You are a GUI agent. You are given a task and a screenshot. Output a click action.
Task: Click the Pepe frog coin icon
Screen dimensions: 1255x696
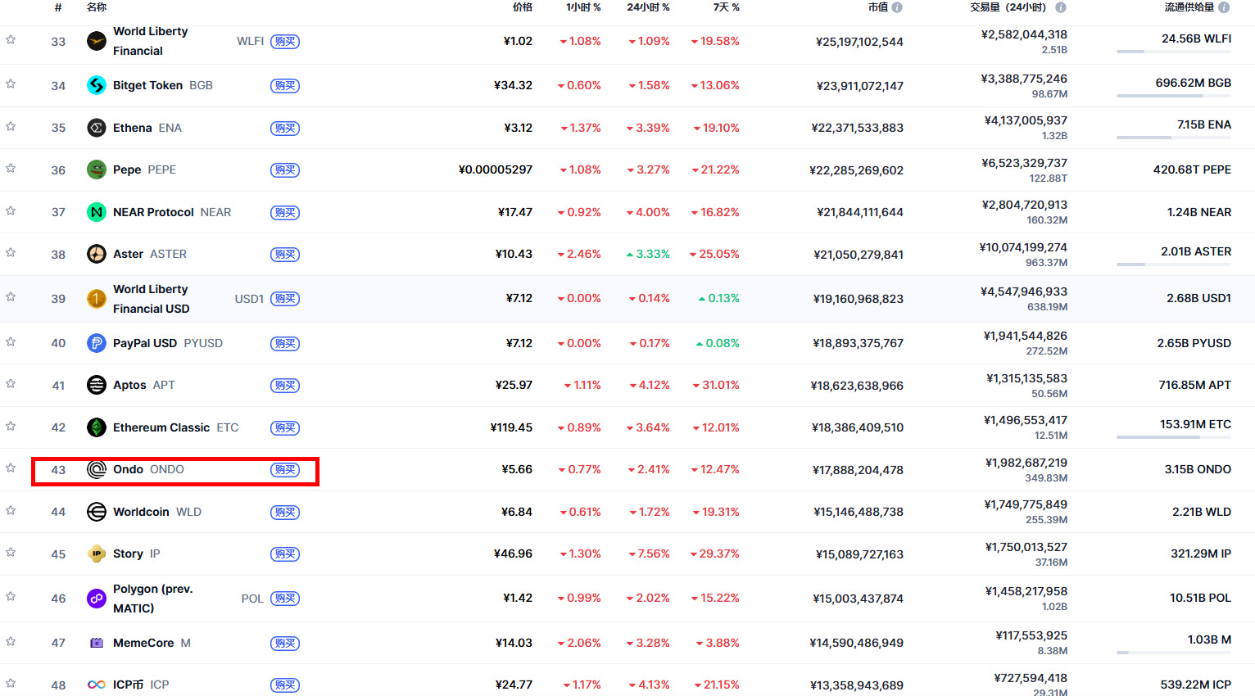click(97, 169)
